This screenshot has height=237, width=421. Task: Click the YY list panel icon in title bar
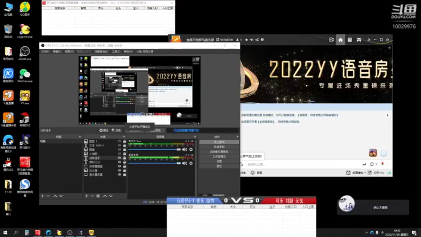[x=349, y=40]
